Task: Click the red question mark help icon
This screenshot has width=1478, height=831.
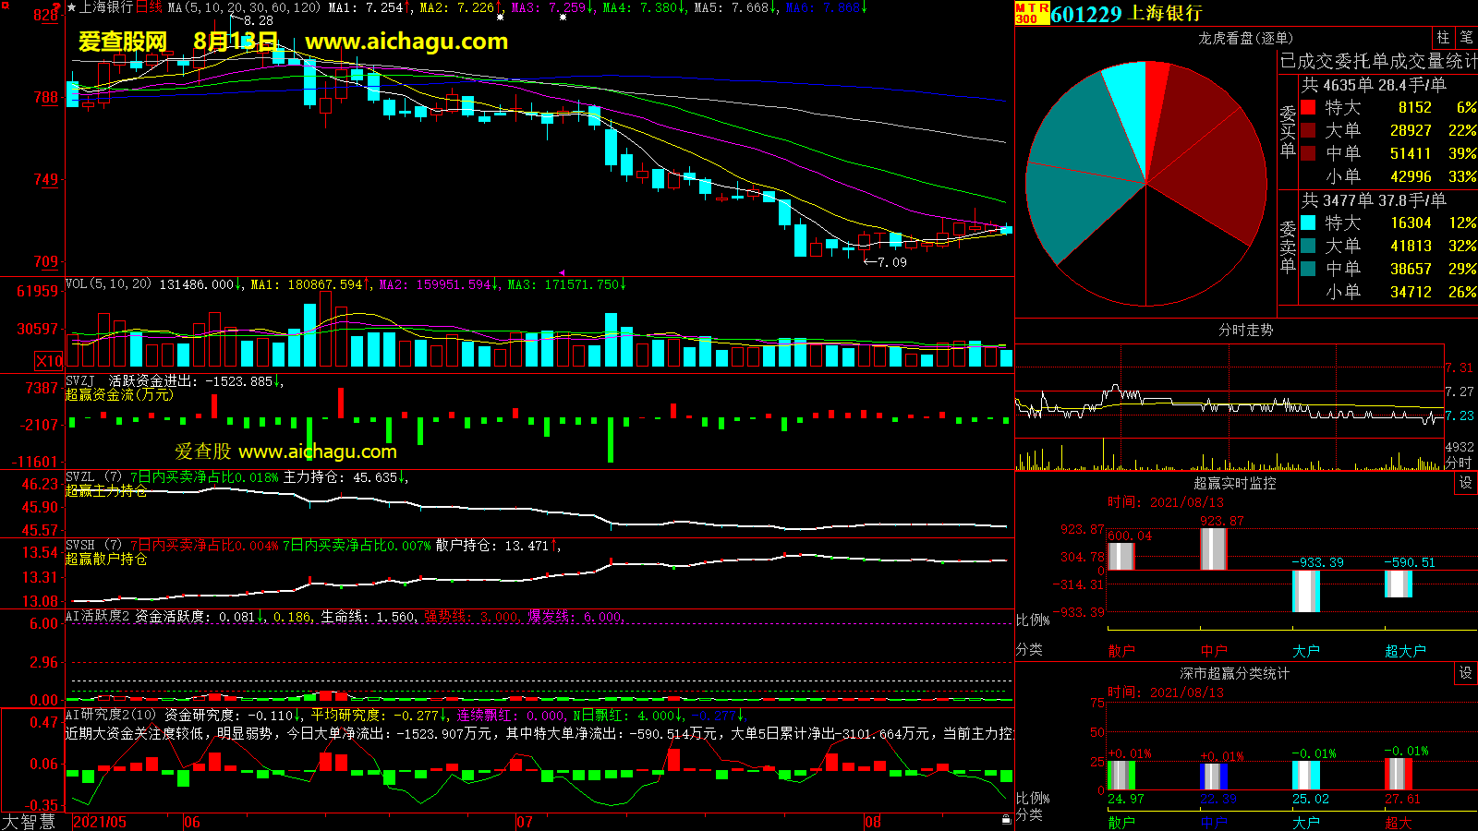Action: [x=57, y=6]
